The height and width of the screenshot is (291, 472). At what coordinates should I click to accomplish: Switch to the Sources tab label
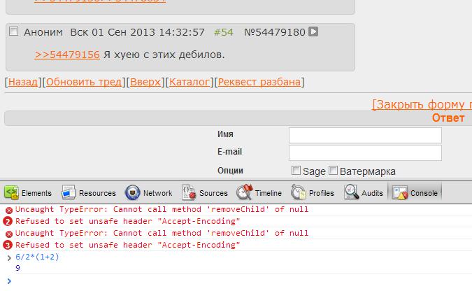[x=213, y=193]
